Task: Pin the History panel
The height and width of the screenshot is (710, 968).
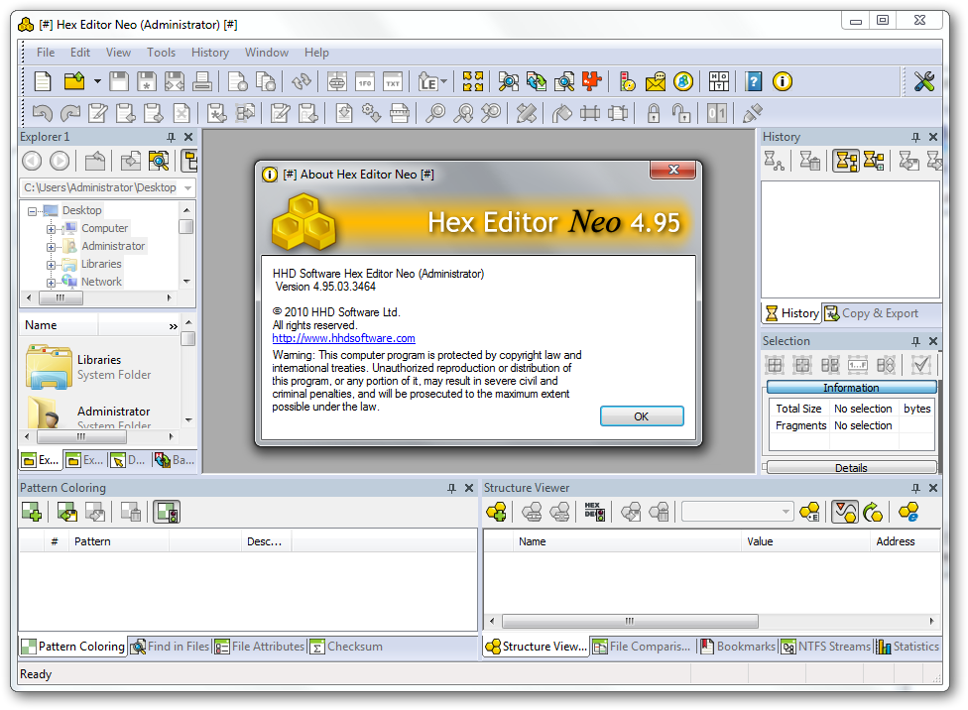Action: click(915, 137)
